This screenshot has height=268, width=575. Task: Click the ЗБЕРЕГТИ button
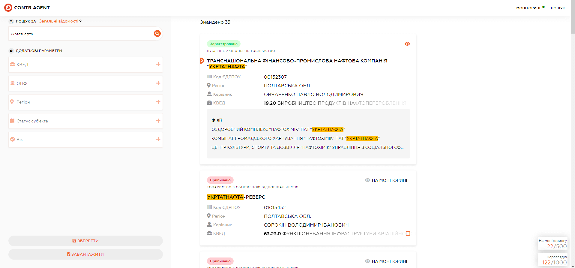click(x=85, y=241)
